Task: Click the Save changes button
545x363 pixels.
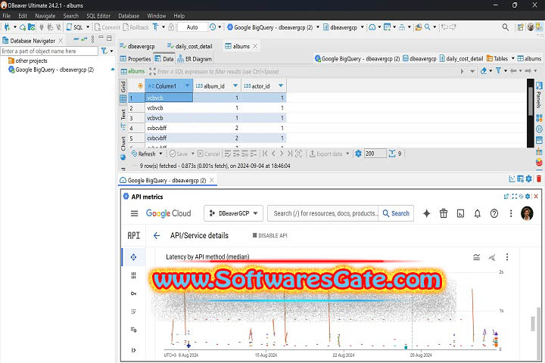Action: [179, 154]
